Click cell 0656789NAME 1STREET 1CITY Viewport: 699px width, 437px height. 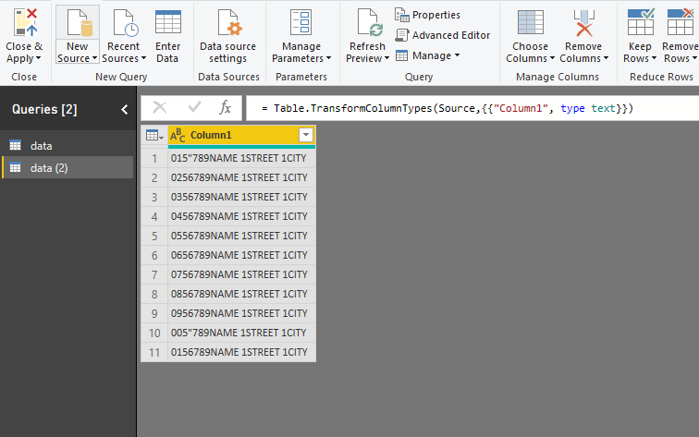pos(241,255)
